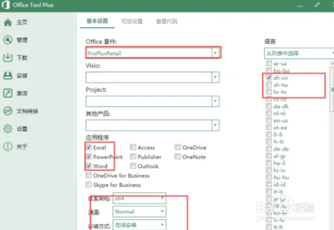Check the it-it language

pos(269,191)
